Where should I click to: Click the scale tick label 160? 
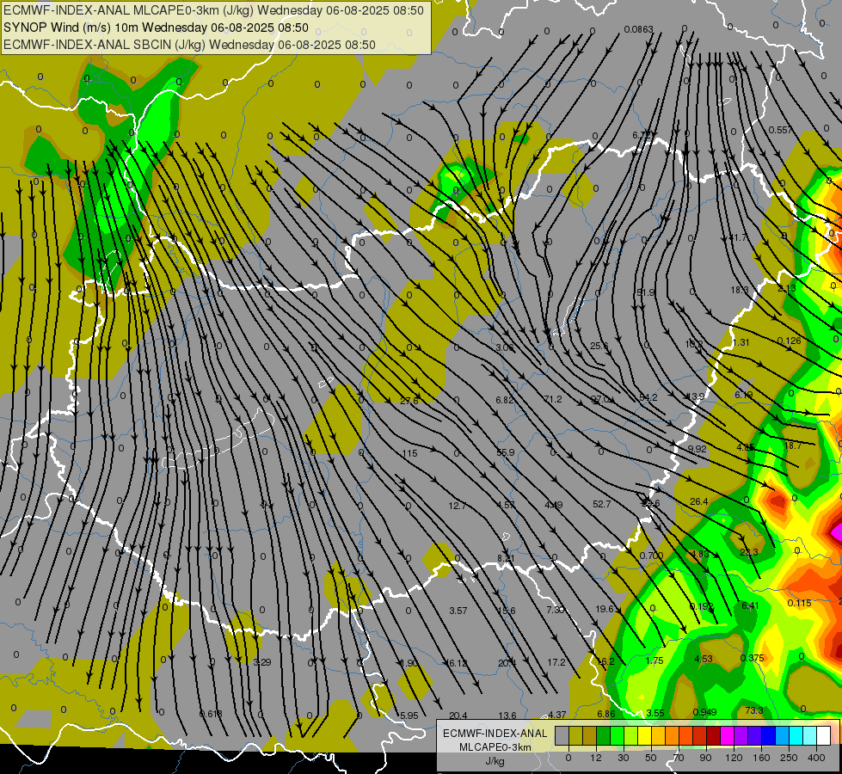click(x=761, y=758)
